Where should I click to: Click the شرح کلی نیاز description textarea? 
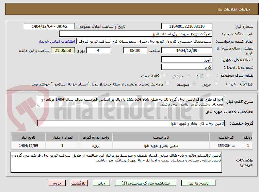[130, 102]
